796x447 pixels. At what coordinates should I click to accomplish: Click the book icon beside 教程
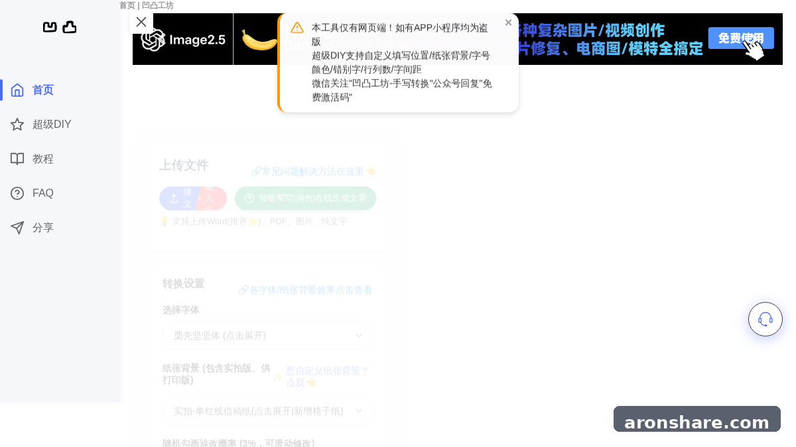pos(17,159)
